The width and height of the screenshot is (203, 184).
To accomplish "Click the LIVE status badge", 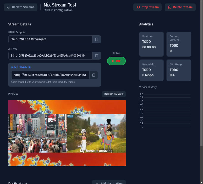I will (116, 61).
